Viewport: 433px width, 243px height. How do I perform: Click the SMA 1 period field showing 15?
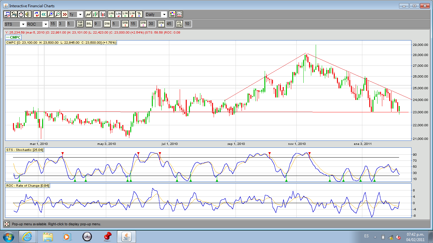[x=133, y=24]
